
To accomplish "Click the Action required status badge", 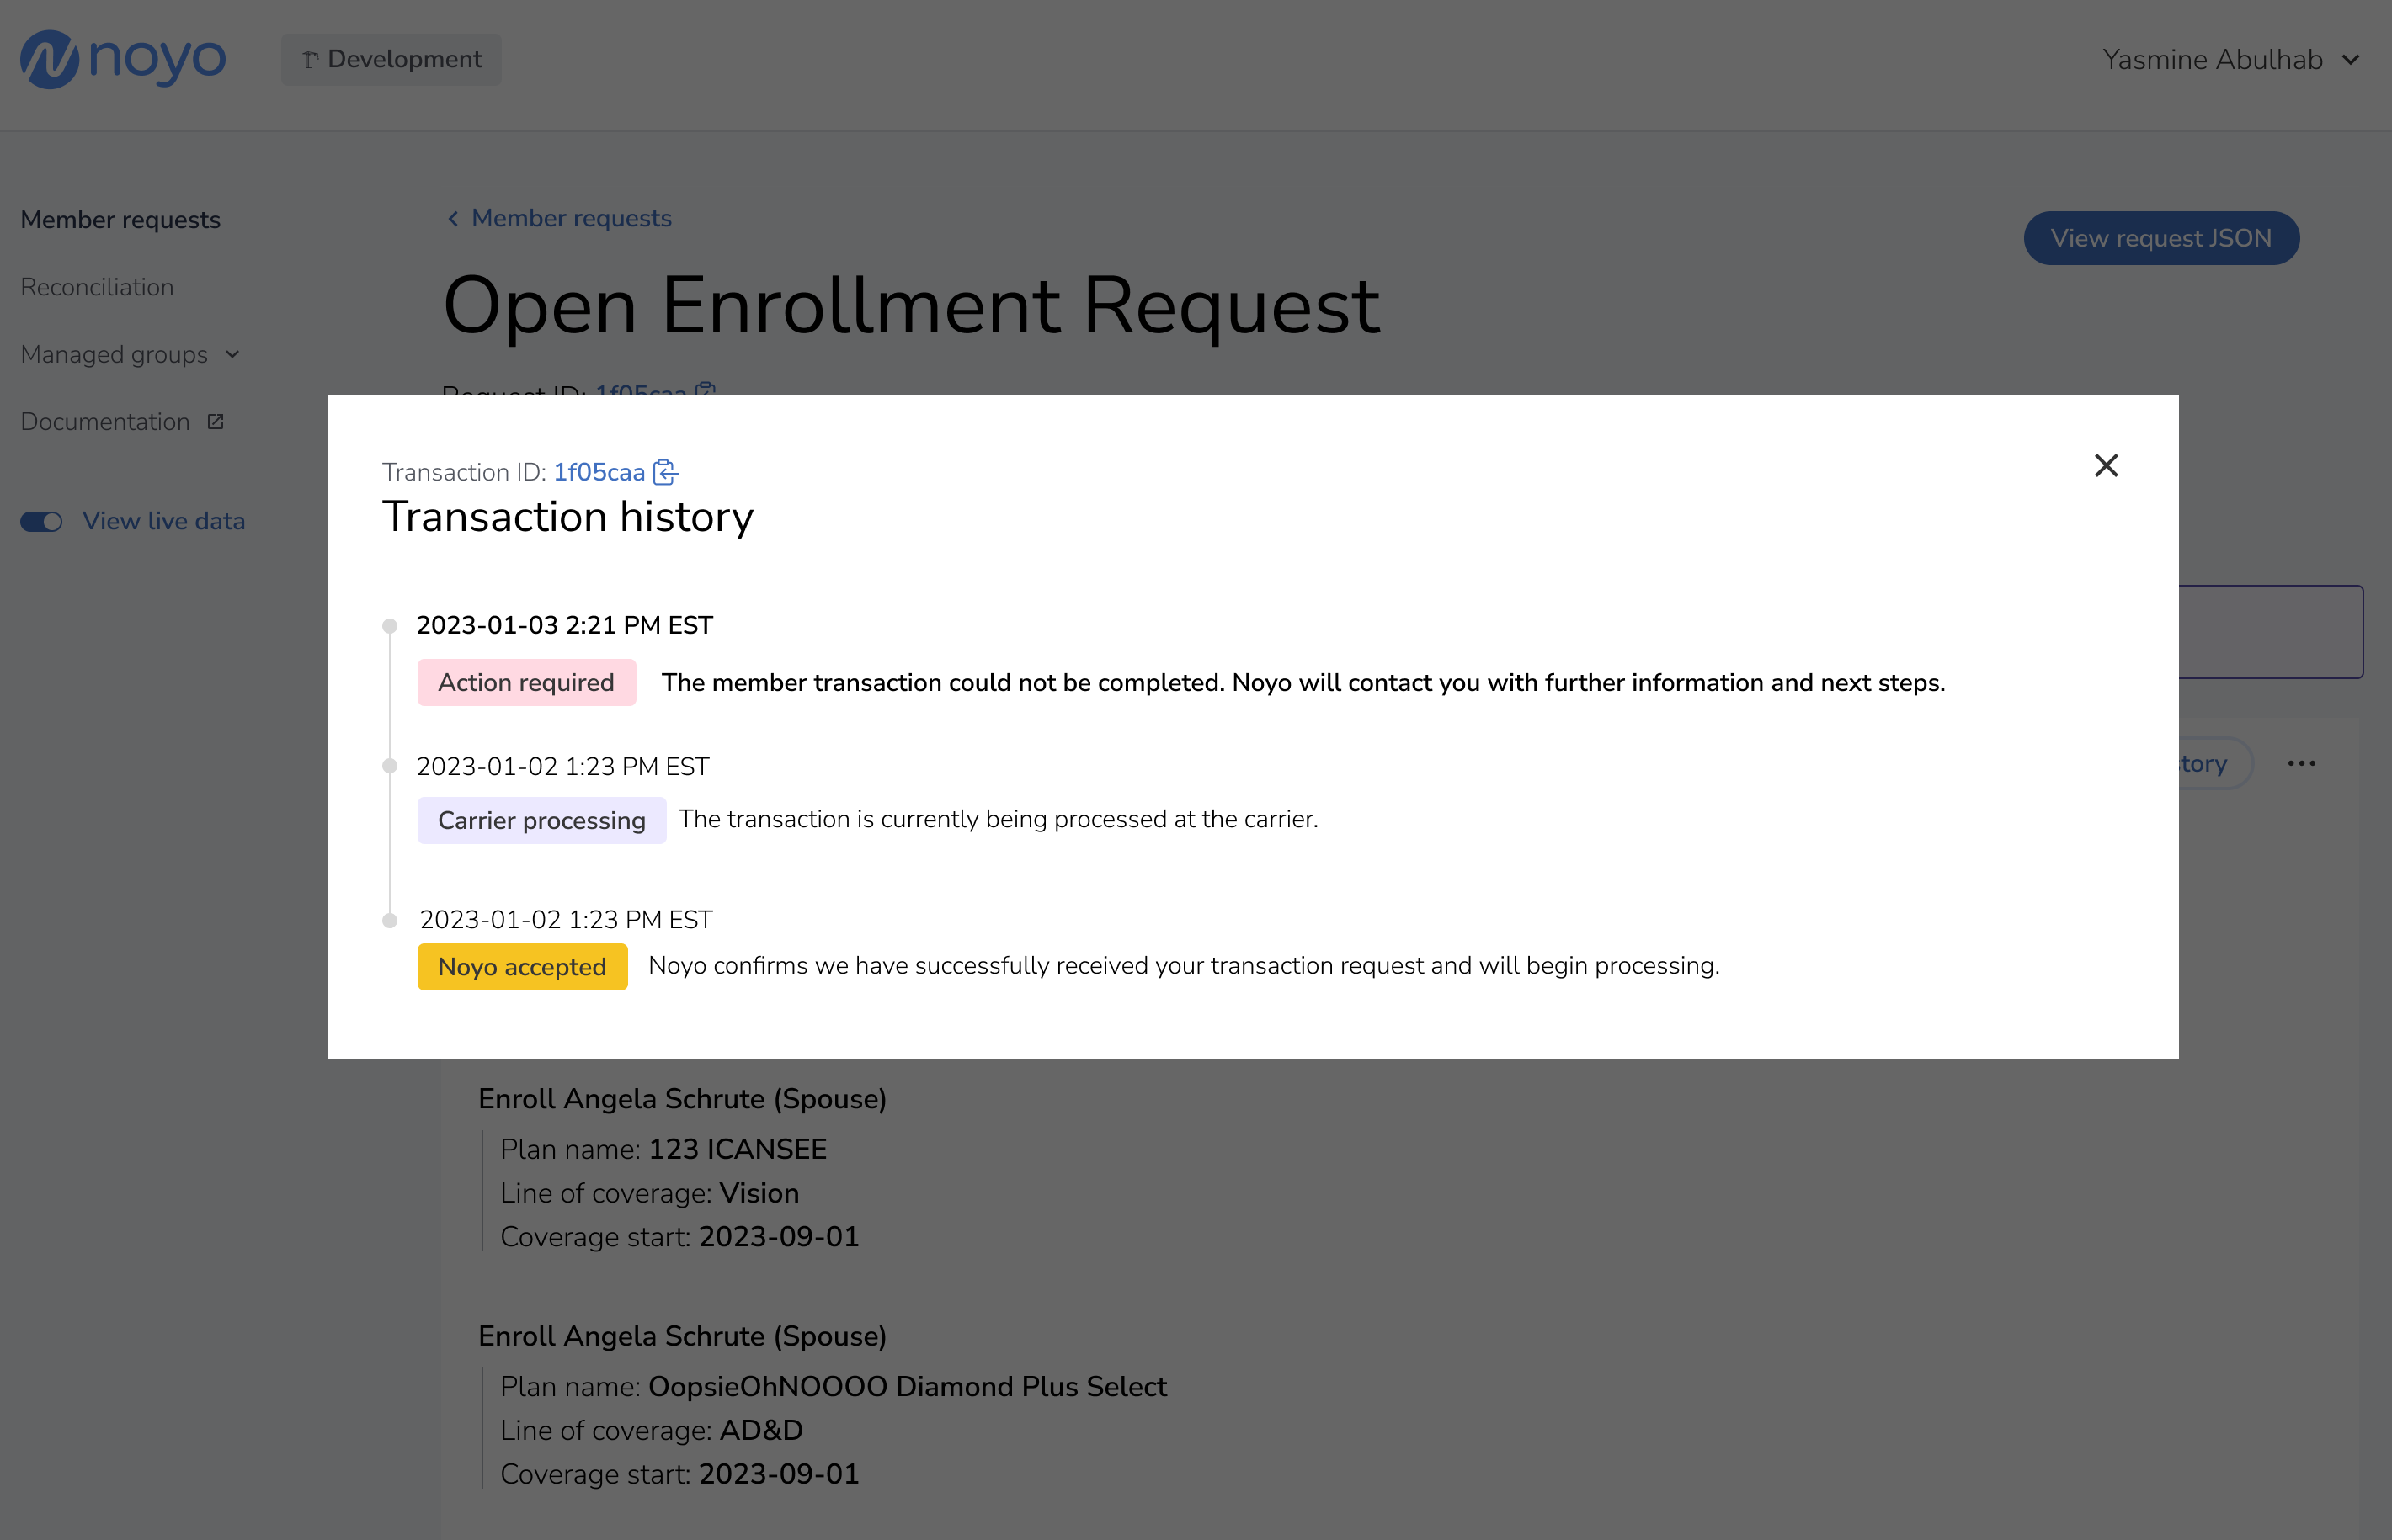I will click(526, 682).
